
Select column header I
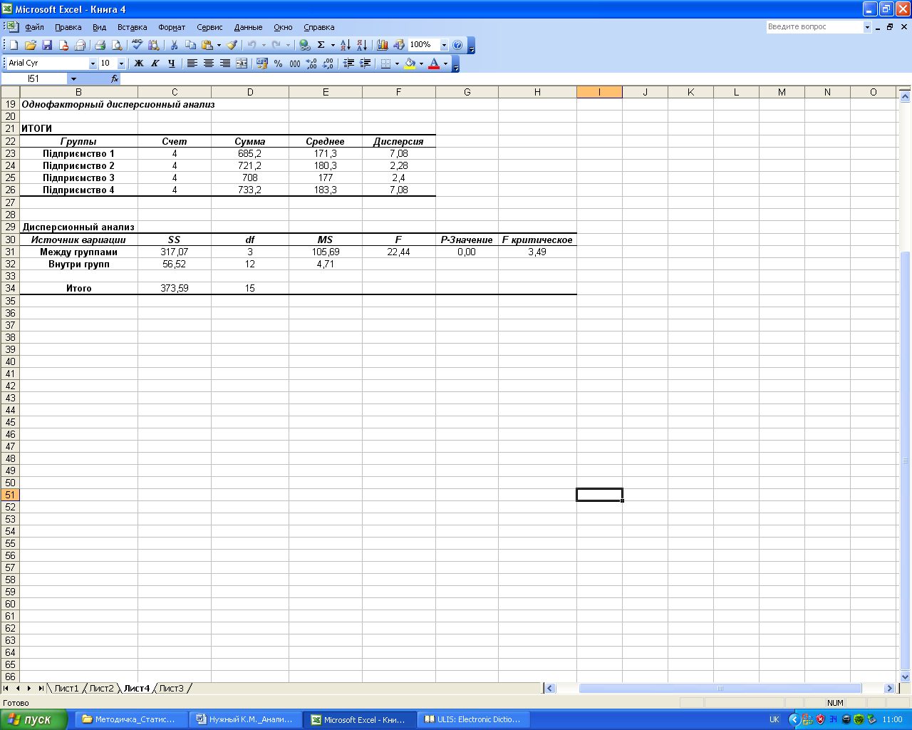pos(599,92)
